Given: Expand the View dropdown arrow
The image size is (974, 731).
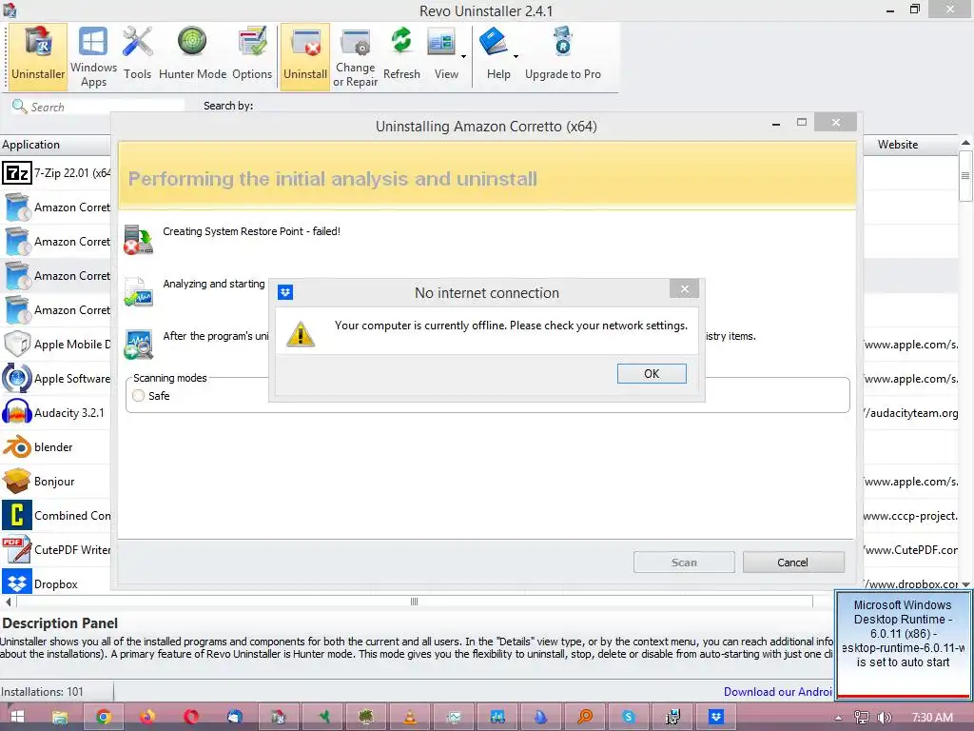Looking at the screenshot, I should 463,56.
